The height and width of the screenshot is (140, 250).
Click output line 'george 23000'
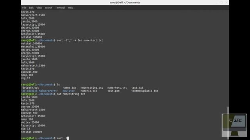coord(30,107)
